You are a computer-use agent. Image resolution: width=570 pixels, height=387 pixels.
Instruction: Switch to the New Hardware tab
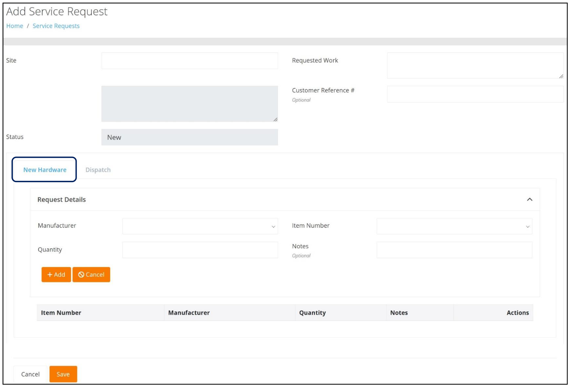45,170
